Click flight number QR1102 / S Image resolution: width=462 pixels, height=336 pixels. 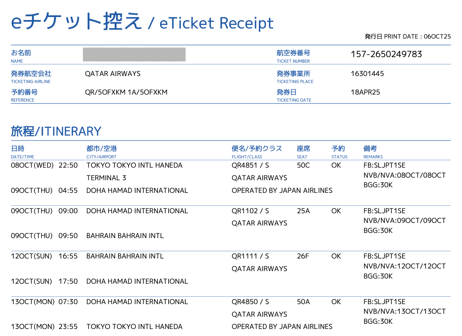[250, 211]
